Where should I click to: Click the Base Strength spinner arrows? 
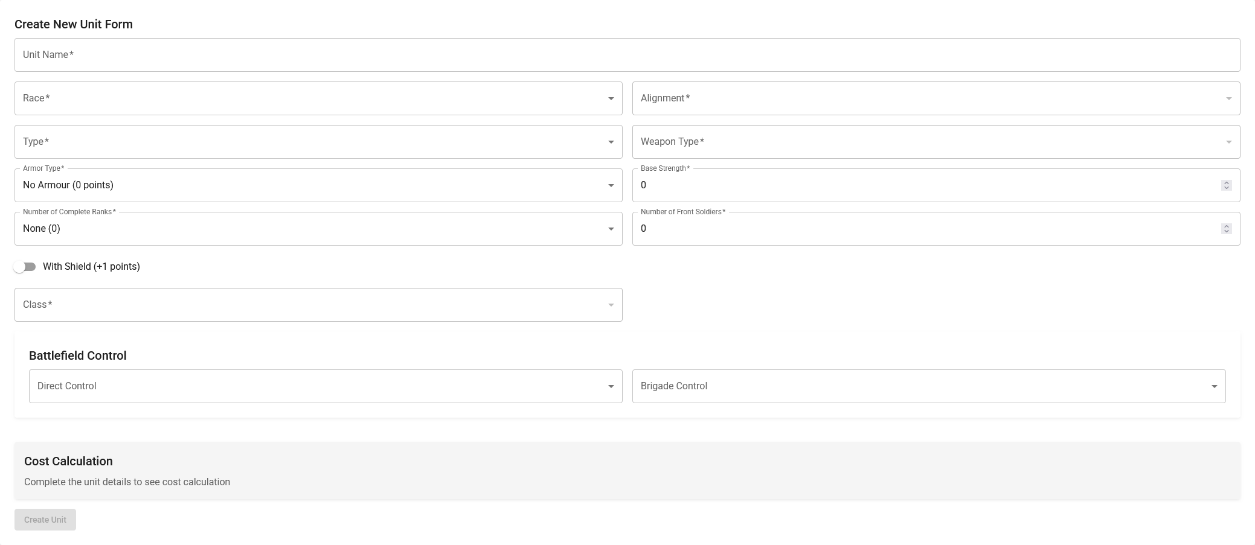pos(1226,185)
